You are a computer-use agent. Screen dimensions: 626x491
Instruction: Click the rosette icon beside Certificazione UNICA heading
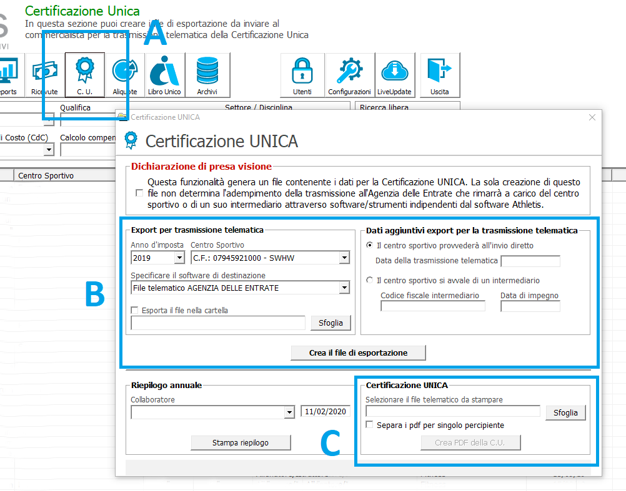pos(131,140)
